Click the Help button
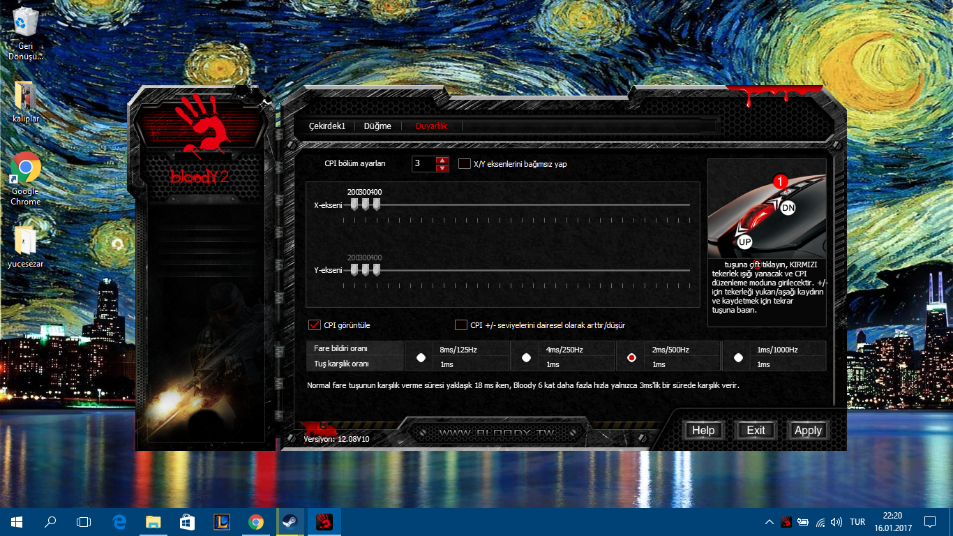This screenshot has height=536, width=953. pyautogui.click(x=703, y=431)
